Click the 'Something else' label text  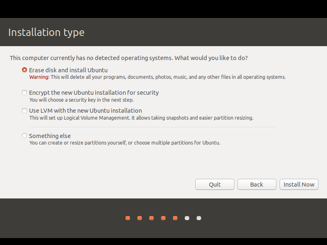point(50,136)
